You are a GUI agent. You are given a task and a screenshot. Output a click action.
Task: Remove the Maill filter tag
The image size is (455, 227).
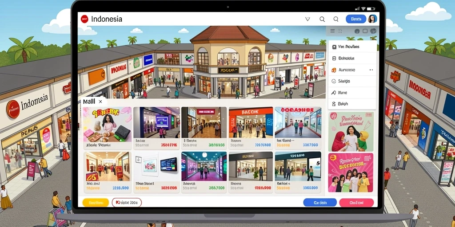[100, 102]
